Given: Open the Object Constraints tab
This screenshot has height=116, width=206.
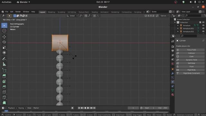Looking at the screenshot, I should click(173, 86).
